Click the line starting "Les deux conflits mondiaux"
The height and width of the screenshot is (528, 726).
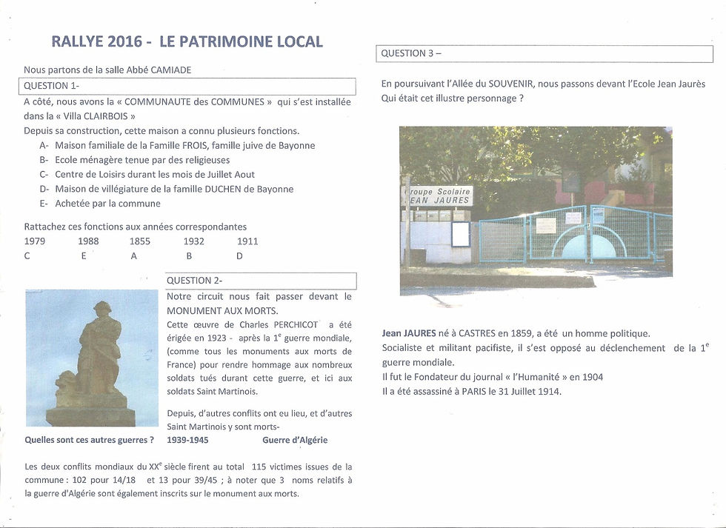tap(188, 467)
